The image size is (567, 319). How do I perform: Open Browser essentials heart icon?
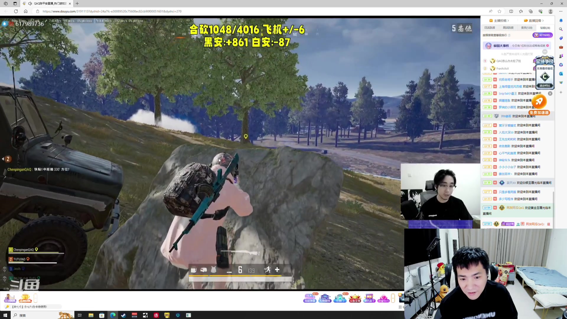540,11
